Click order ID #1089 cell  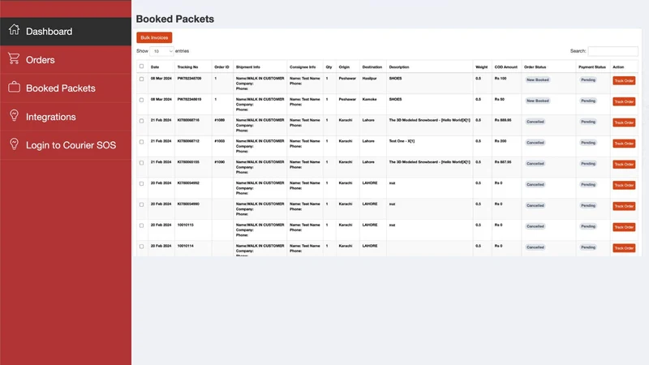(x=219, y=120)
